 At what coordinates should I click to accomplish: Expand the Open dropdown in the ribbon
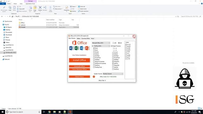click(76, 6)
